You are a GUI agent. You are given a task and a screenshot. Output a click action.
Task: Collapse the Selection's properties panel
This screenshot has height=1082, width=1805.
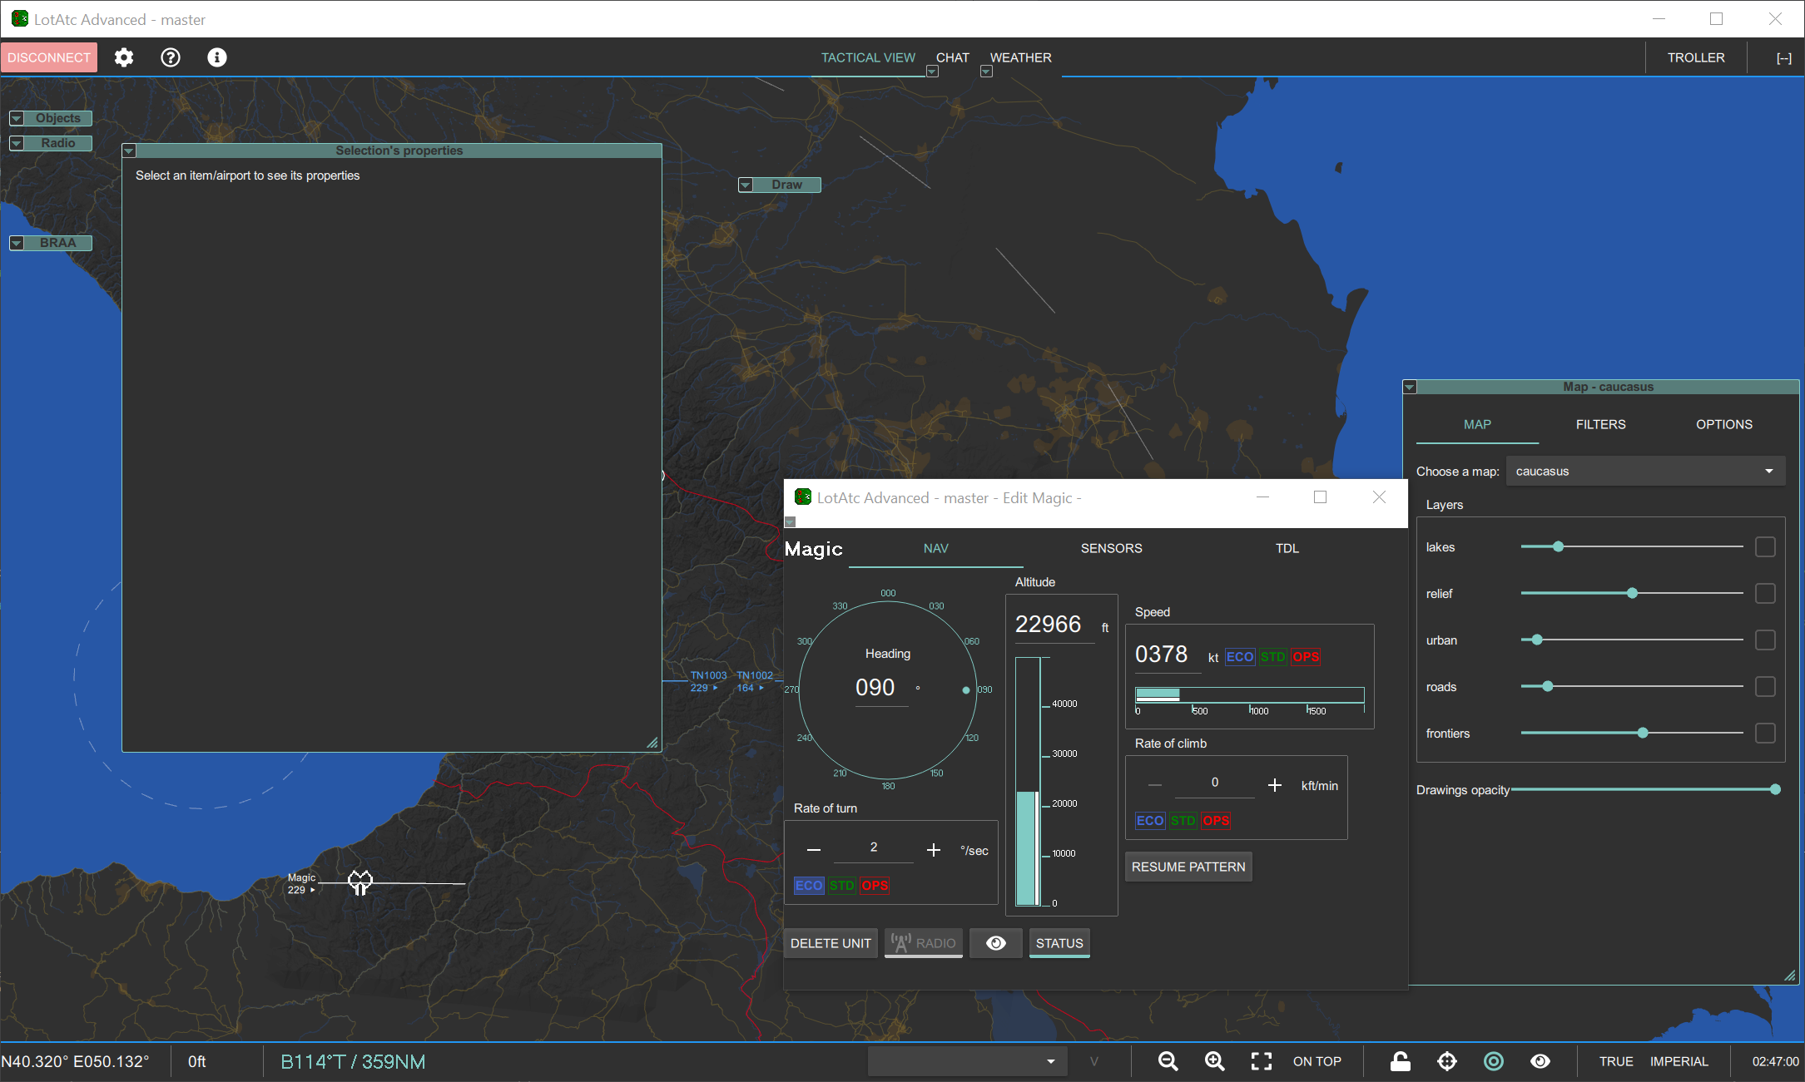point(129,151)
